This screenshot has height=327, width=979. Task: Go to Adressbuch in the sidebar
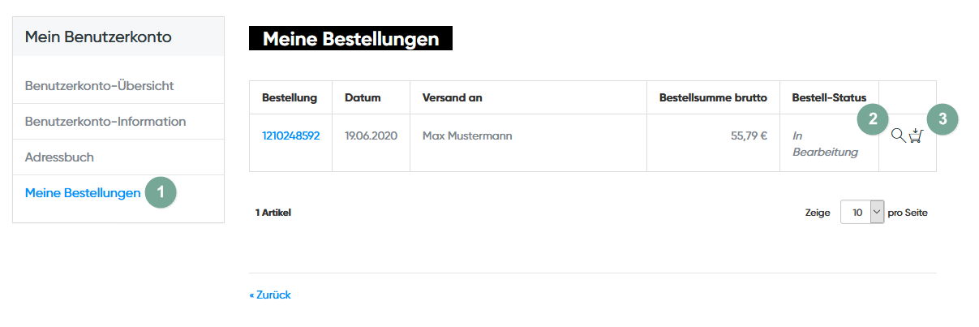pos(59,157)
